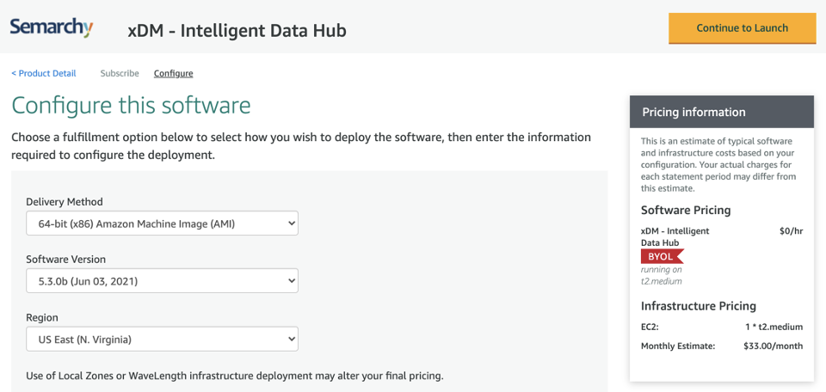The height and width of the screenshot is (392, 826).
Task: Click the Region dropdown chevron arrow
Action: tap(292, 340)
